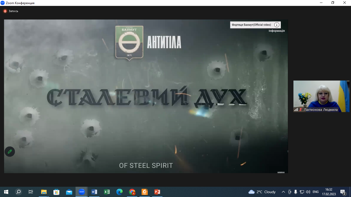Image resolution: width=351 pixels, height=197 pixels.
Task: Open the Windows Start menu
Action: [x=6, y=192]
